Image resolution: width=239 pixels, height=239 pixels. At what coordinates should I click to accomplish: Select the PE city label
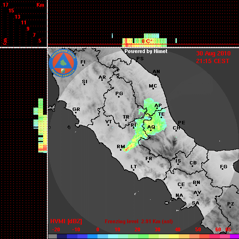182,122
